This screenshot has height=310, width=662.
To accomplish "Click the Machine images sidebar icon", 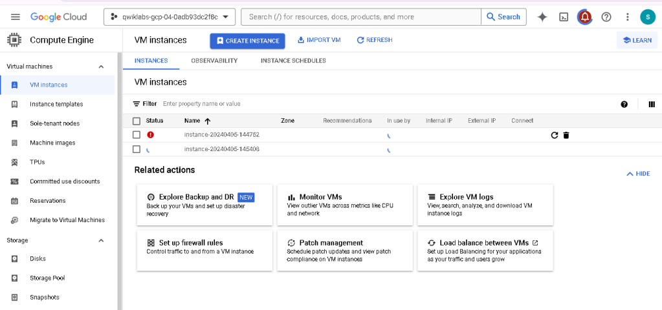I will pyautogui.click(x=14, y=143).
